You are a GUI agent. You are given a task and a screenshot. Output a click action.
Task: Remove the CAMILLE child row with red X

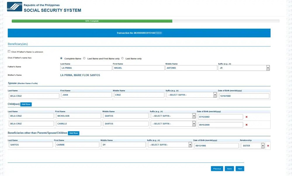click(x=246, y=125)
